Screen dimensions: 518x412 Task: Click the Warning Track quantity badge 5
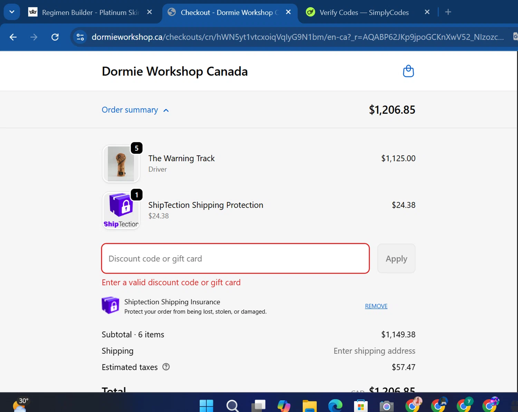click(136, 148)
